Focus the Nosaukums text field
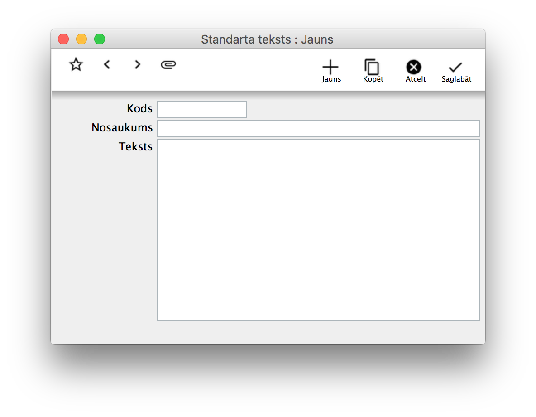Screen dimensions: 536x417 click(318, 128)
